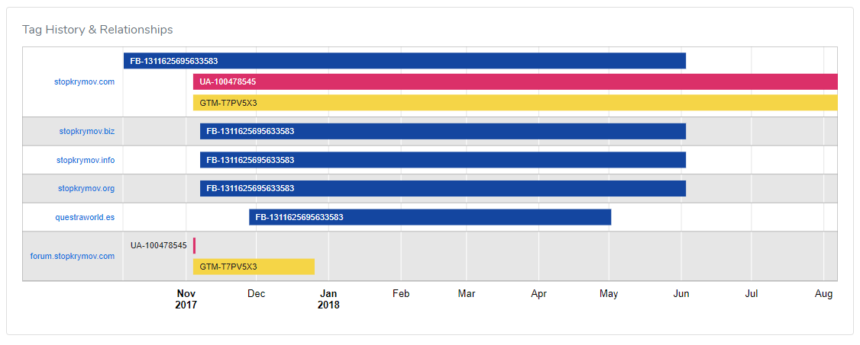Open the questraworld.es domain link

85,217
